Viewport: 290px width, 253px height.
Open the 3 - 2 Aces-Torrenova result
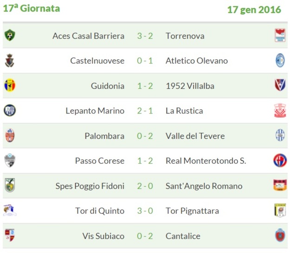pyautogui.click(x=145, y=36)
